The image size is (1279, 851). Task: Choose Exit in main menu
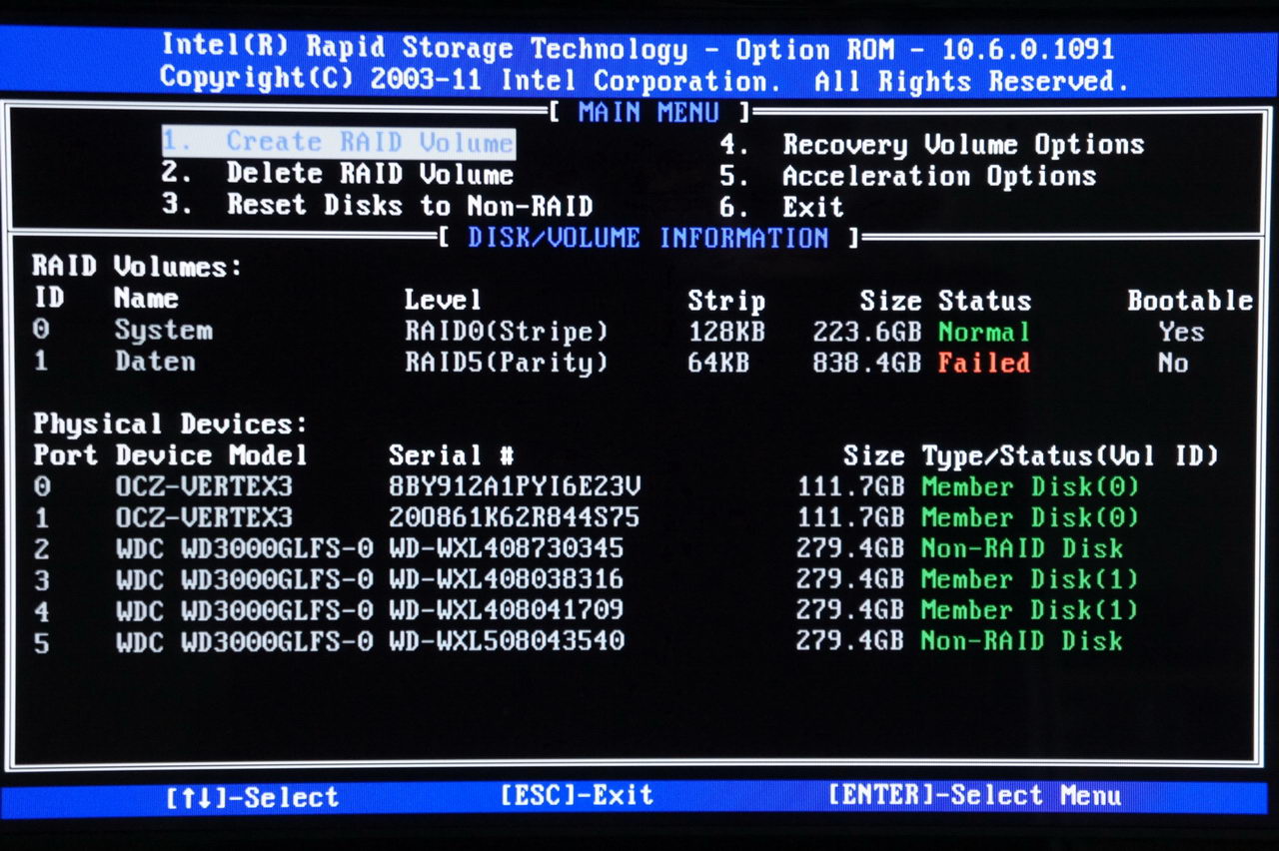781,208
